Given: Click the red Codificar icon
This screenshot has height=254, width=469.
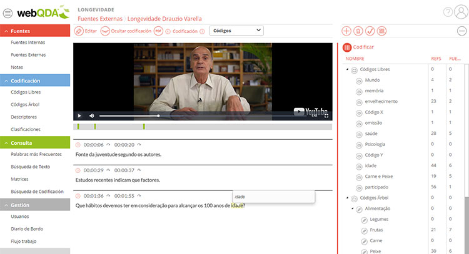Looking at the screenshot, I should coord(347,47).
